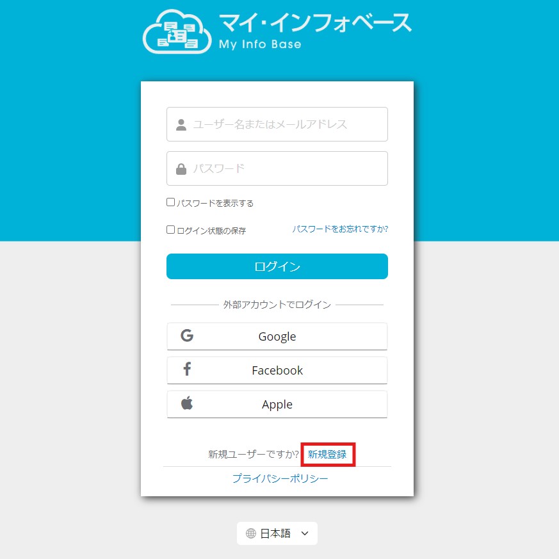
Task: Sign in with the Google button
Action: coord(277,336)
